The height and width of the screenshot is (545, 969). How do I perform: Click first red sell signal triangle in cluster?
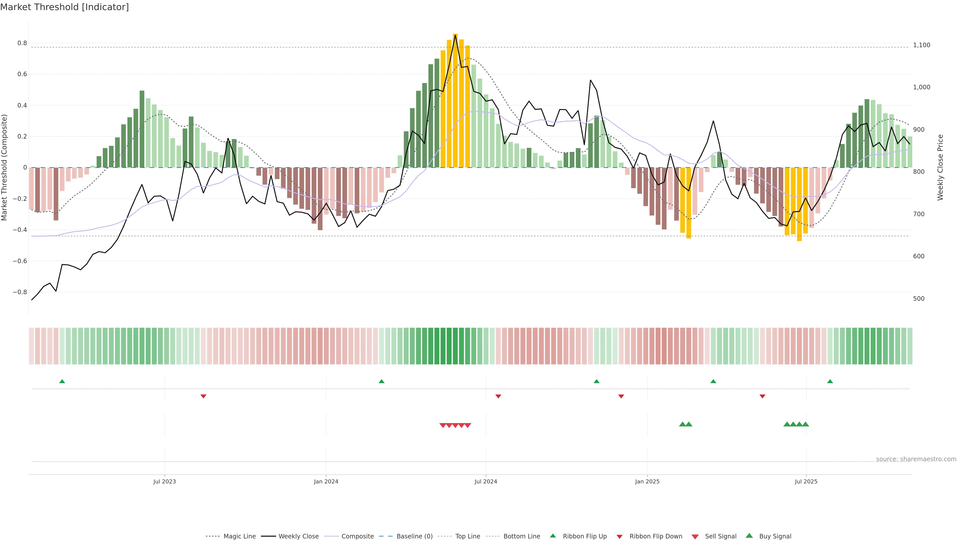(x=443, y=425)
